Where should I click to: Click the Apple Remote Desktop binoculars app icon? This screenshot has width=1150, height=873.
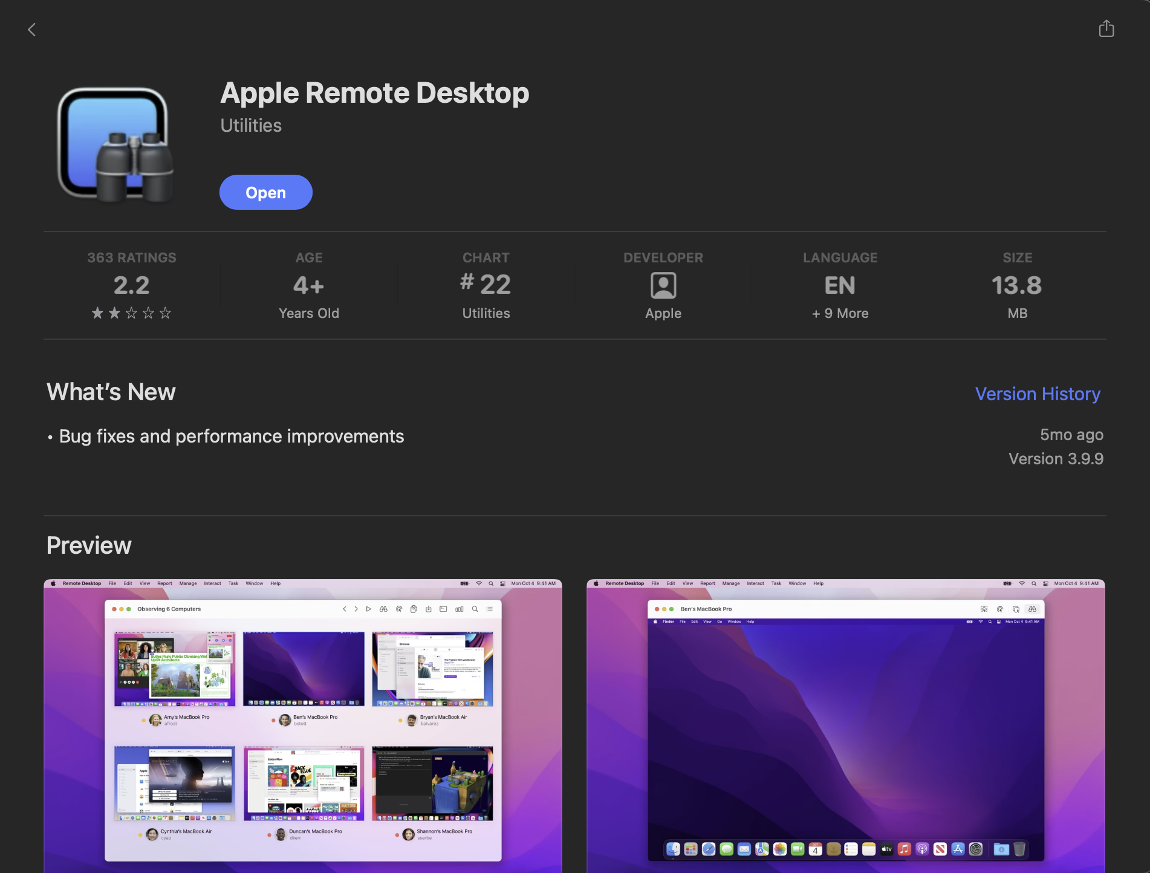[115, 144]
